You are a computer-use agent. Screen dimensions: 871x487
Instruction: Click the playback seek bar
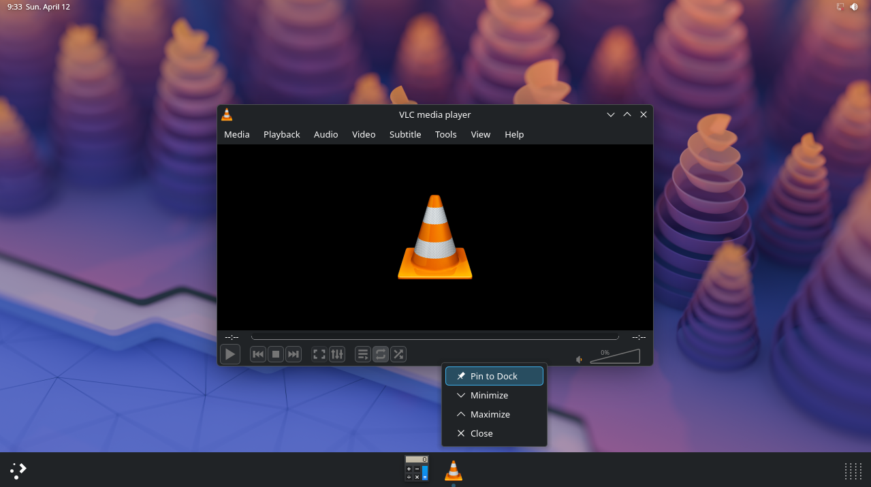(434, 337)
